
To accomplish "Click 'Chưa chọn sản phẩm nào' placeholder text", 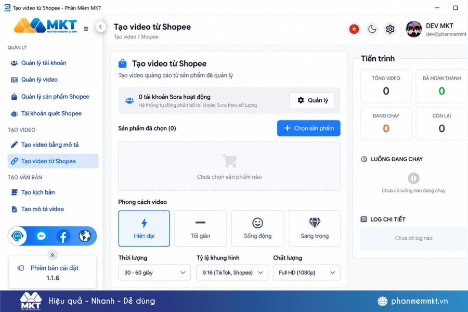I will (x=229, y=177).
